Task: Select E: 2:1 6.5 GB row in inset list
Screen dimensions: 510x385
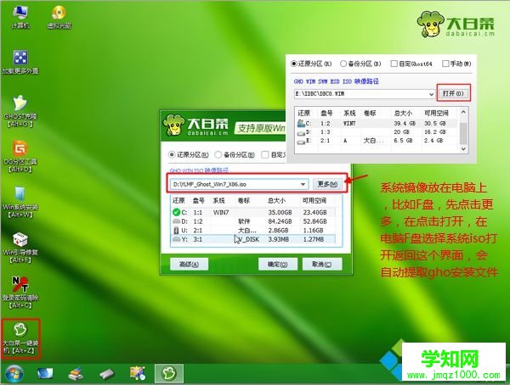Action: point(377,141)
